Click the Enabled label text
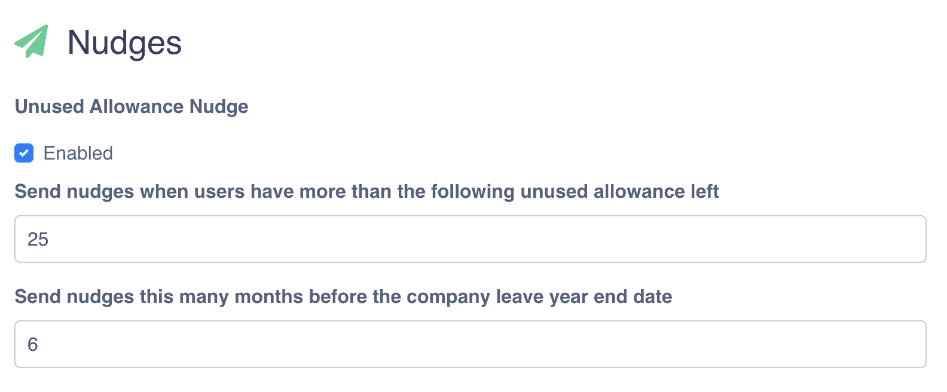Image resolution: width=947 pixels, height=392 pixels. coord(78,153)
